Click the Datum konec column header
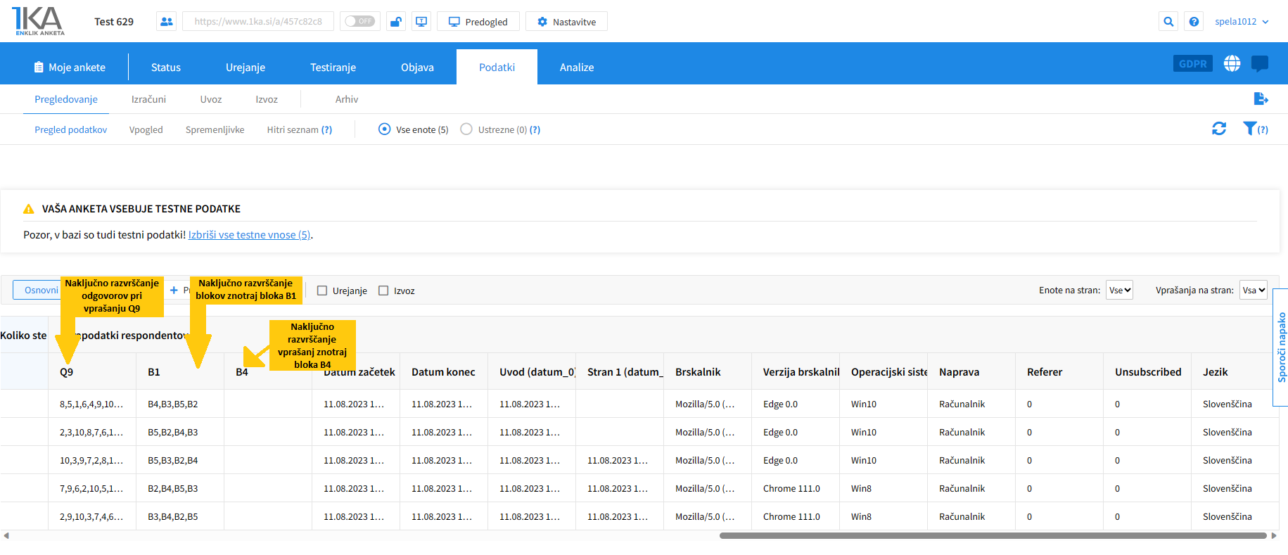This screenshot has width=1288, height=555. coord(444,371)
